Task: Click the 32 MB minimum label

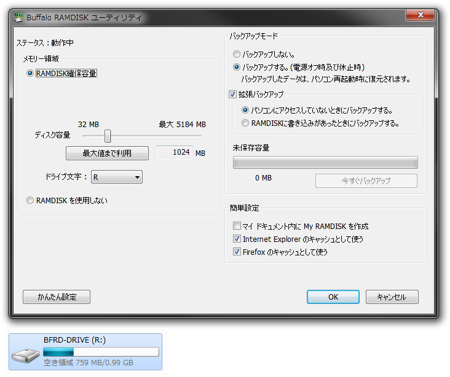Action: coord(89,125)
